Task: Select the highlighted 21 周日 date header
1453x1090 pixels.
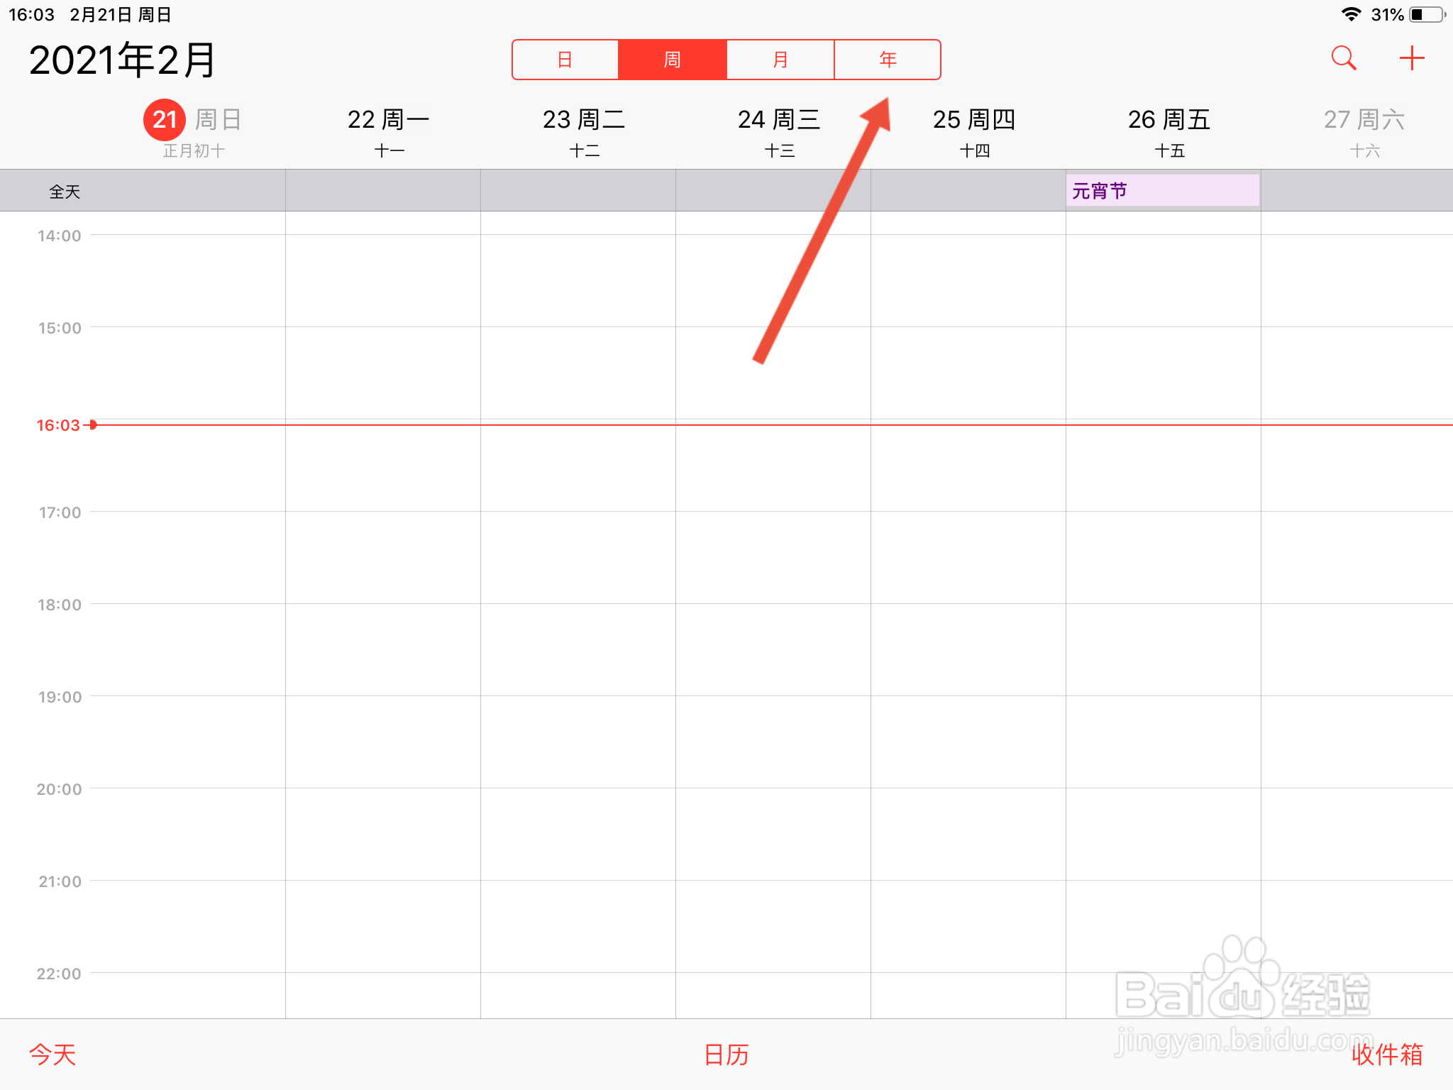Action: [193, 119]
